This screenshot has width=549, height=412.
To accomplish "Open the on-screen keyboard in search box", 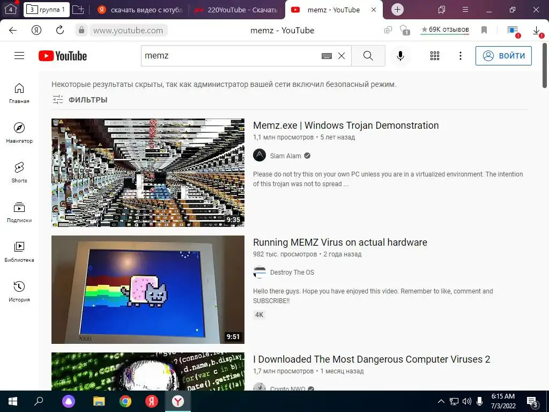I will (x=327, y=56).
